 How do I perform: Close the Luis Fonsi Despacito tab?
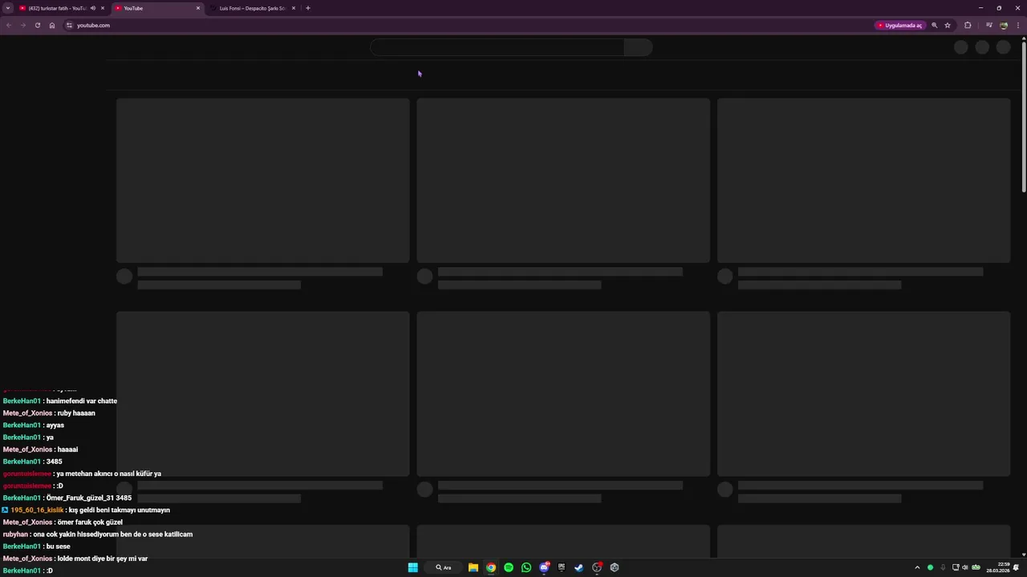[294, 8]
